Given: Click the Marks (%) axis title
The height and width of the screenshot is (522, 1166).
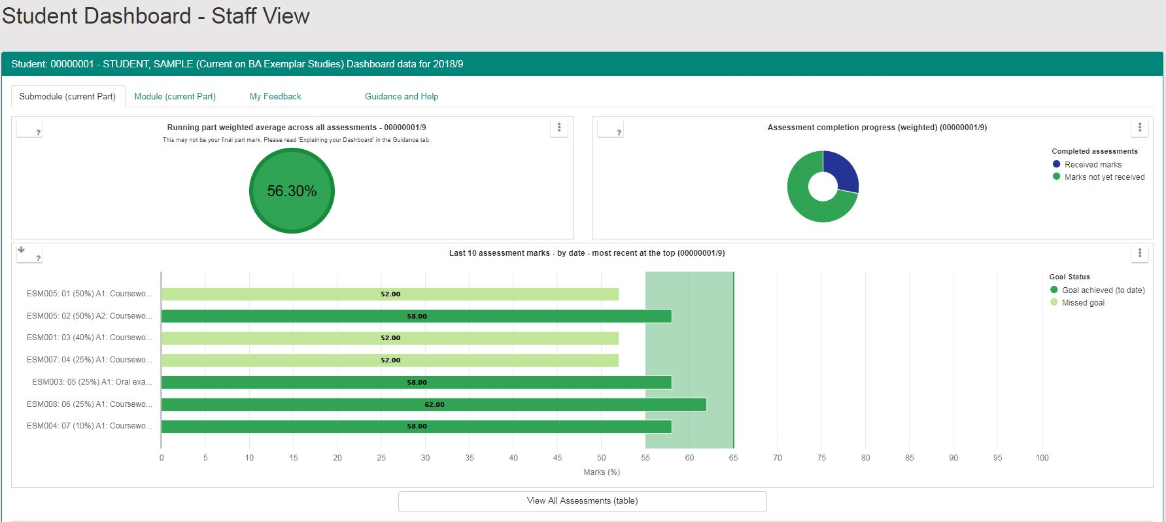Looking at the screenshot, I should 602,472.
